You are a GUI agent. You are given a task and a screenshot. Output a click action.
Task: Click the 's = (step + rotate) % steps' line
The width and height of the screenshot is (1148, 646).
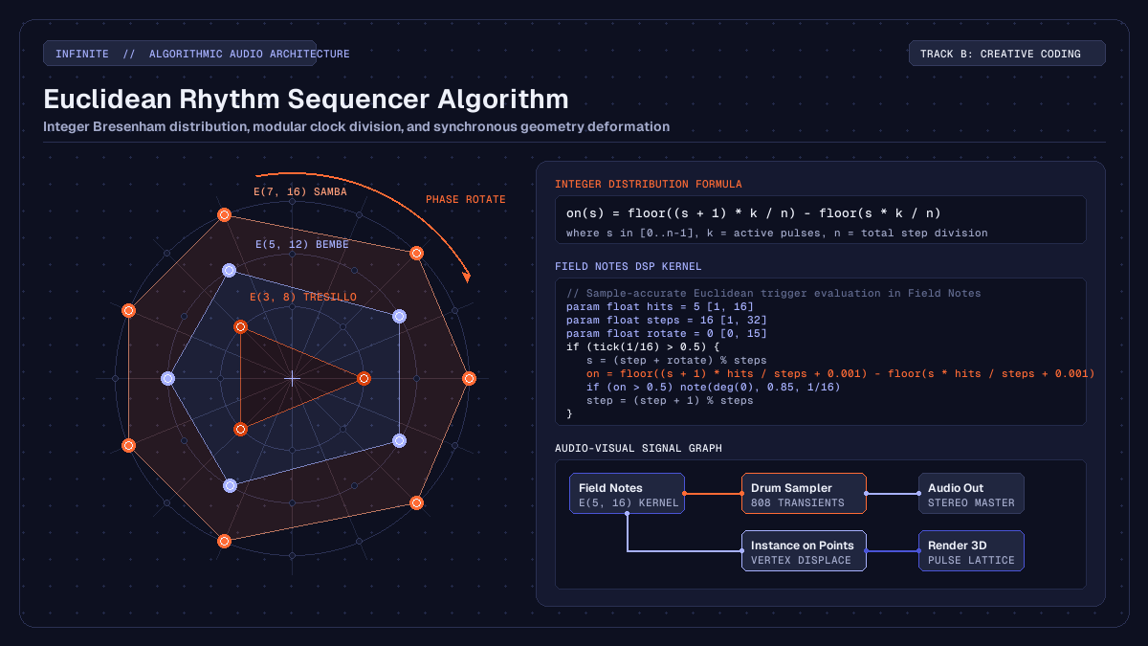[676, 360]
